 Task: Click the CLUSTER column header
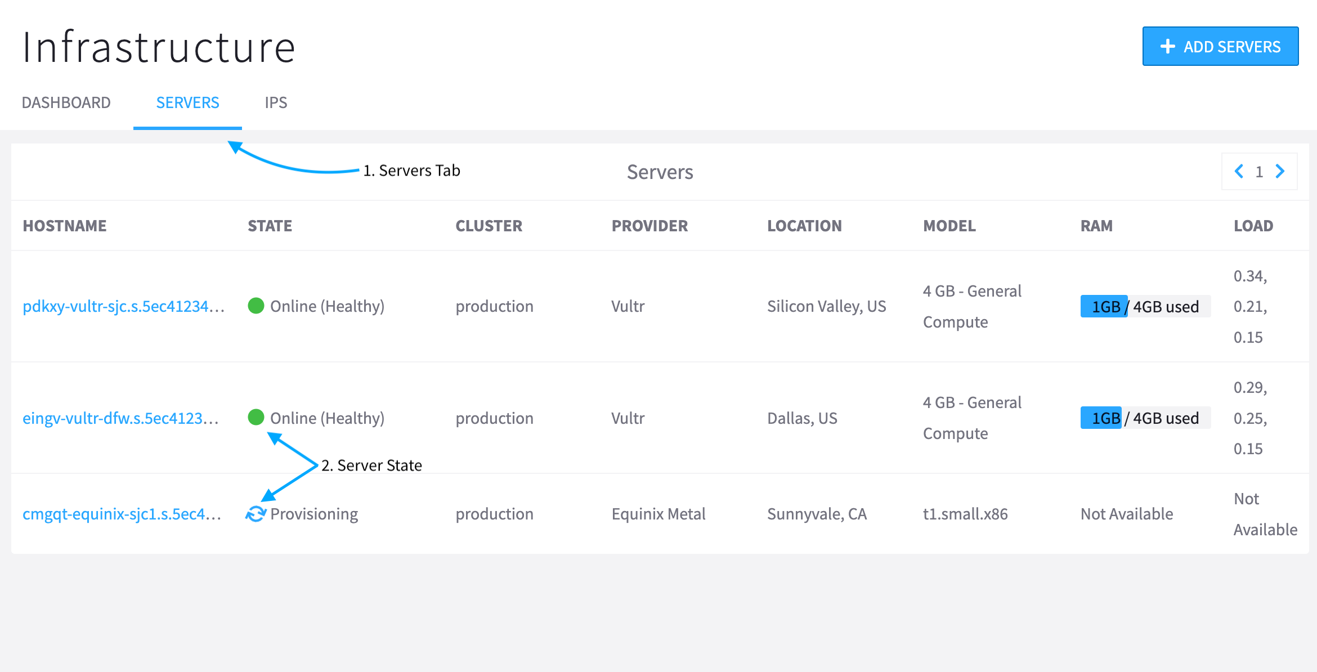[489, 226]
